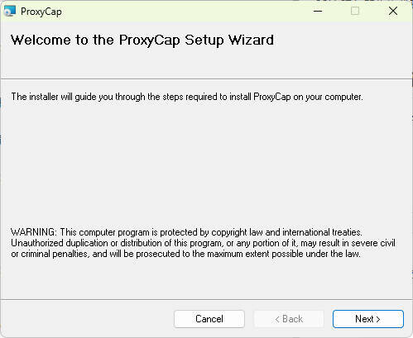
Task: Click the separator line under the heading
Action: click(206, 79)
